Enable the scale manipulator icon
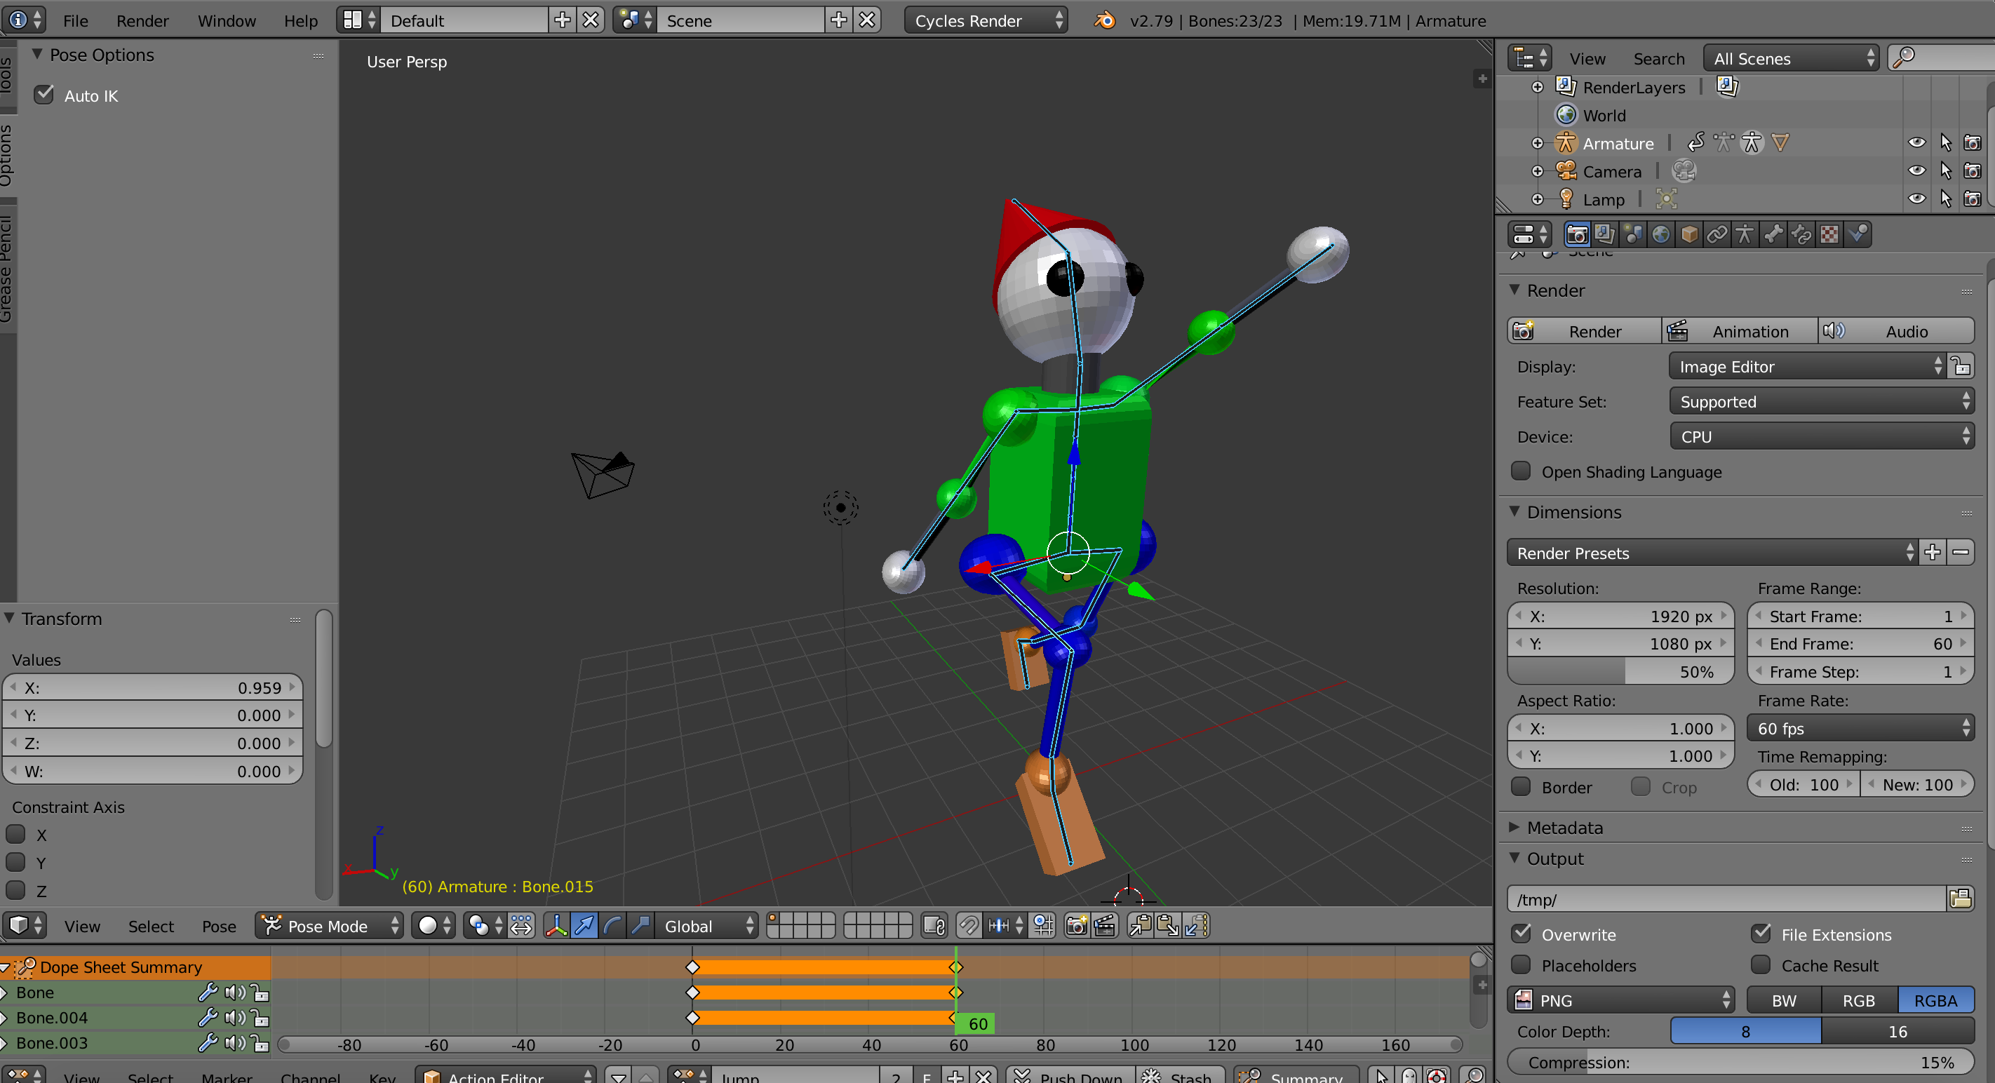The image size is (1995, 1083). pyautogui.click(x=640, y=926)
